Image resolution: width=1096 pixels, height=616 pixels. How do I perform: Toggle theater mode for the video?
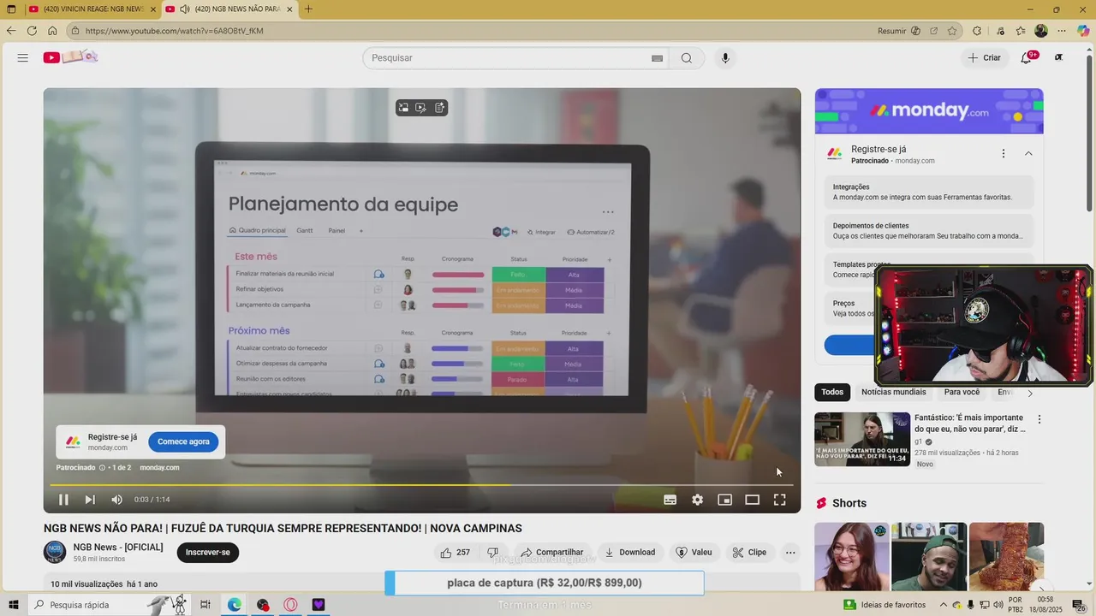(x=752, y=500)
